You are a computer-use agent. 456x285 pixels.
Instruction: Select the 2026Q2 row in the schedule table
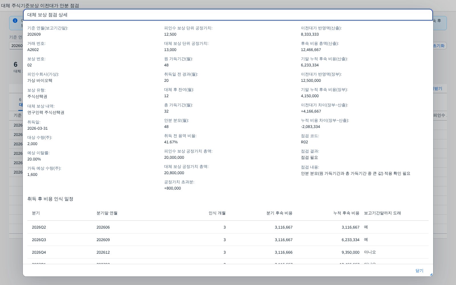(x=228, y=227)
